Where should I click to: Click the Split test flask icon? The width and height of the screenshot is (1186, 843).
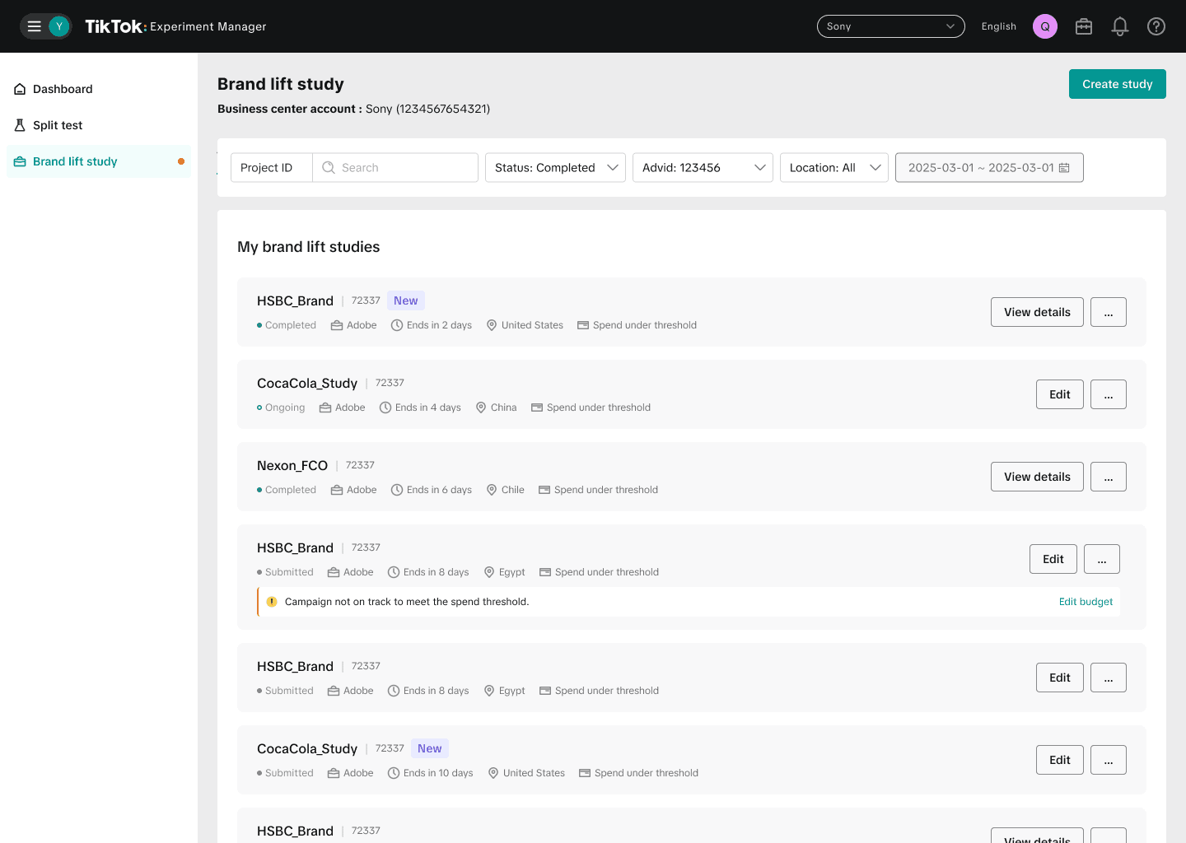(20, 125)
